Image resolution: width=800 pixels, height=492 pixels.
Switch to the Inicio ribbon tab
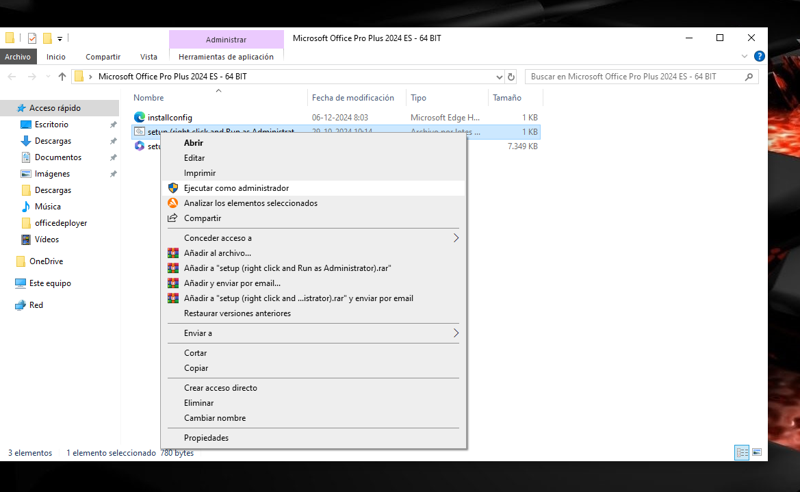(x=56, y=57)
